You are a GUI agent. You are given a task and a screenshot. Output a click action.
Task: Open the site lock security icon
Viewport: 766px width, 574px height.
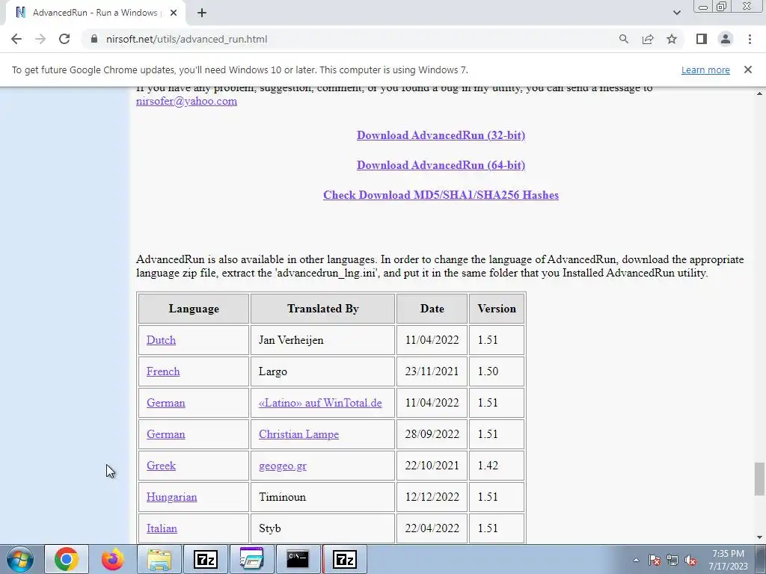tap(94, 39)
